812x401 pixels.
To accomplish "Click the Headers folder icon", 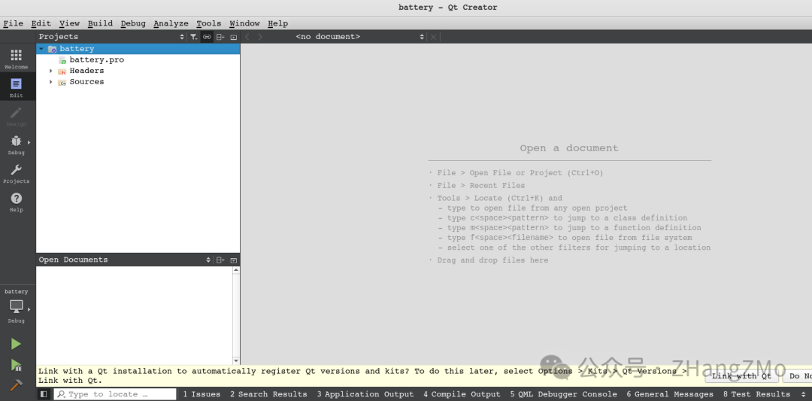I will (62, 71).
